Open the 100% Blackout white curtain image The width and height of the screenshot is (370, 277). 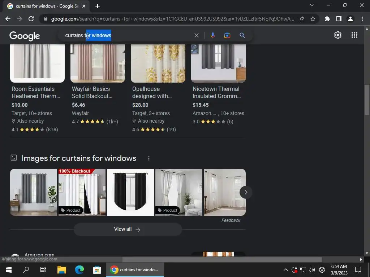coord(82,192)
